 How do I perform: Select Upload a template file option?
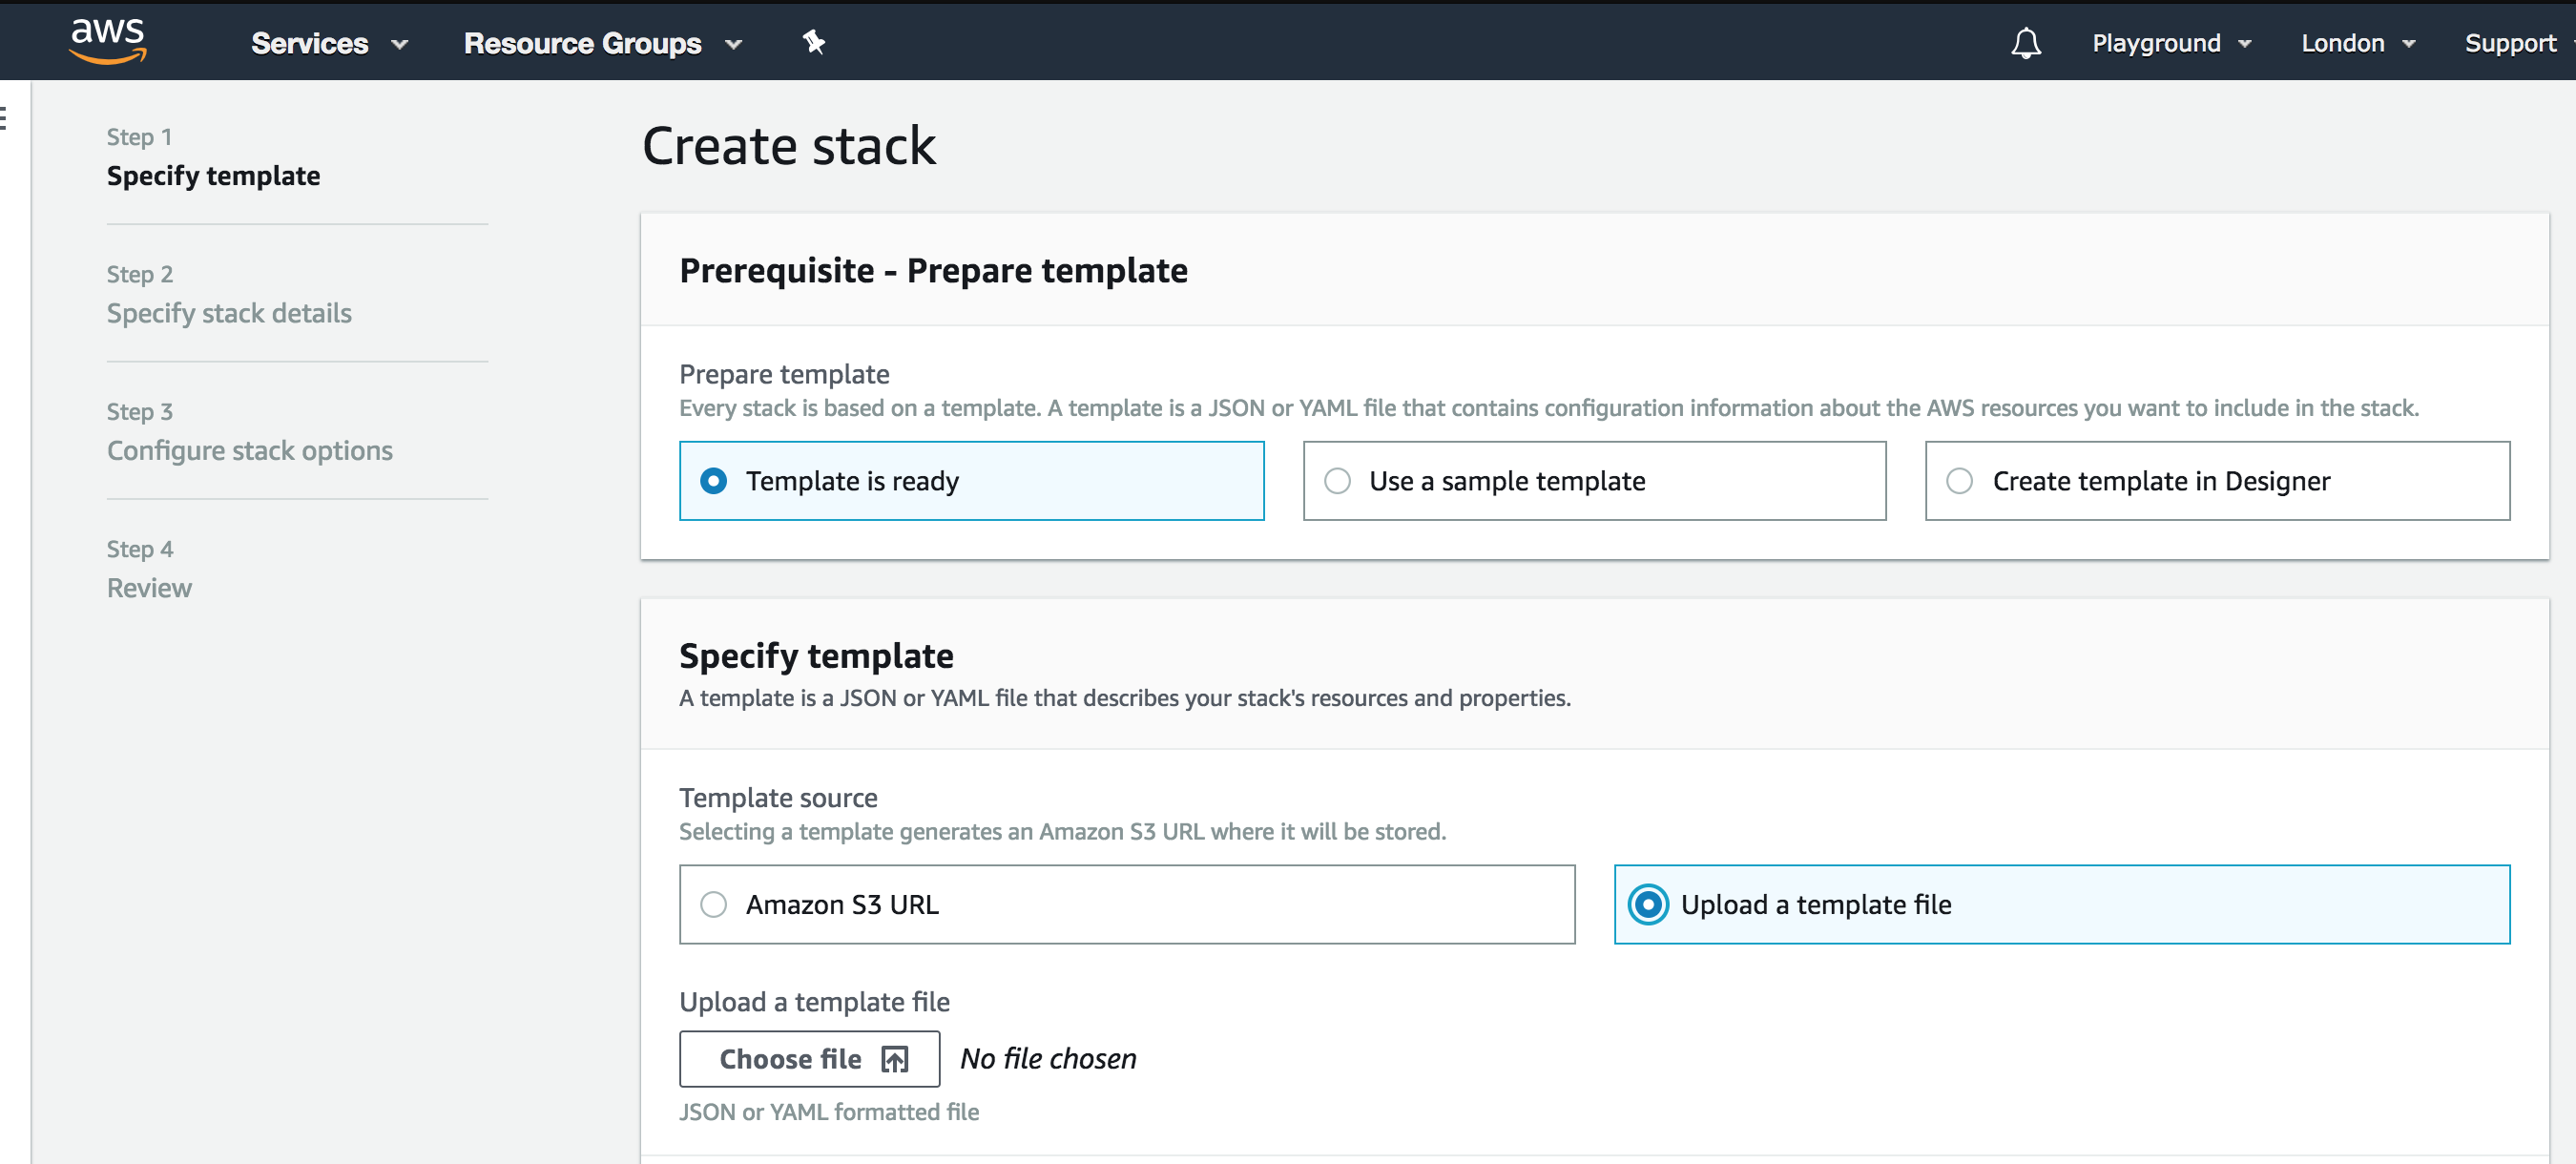[1647, 904]
